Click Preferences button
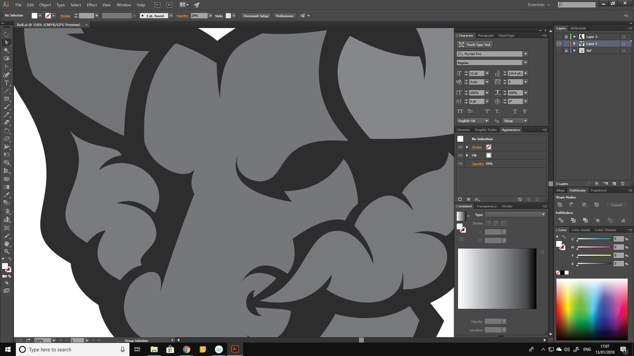Image resolution: width=634 pixels, height=356 pixels. click(x=284, y=16)
